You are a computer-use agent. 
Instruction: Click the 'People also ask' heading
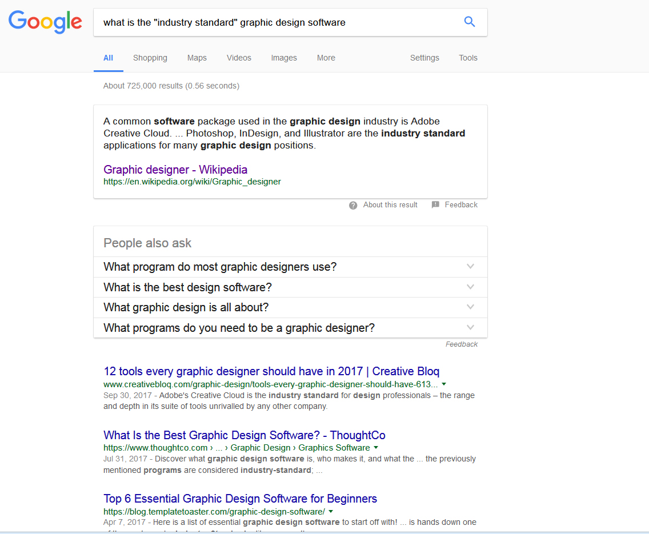[147, 243]
